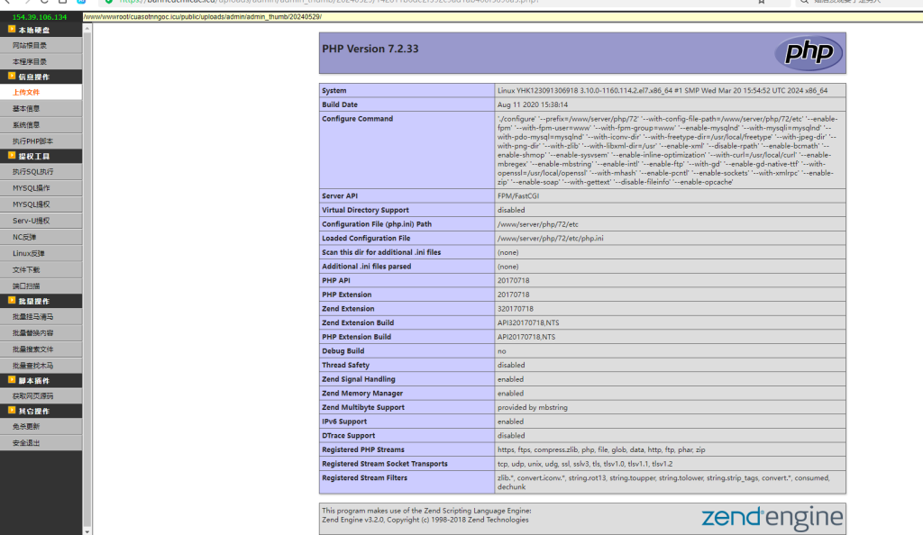Click 安全退出 to log out
Image resolution: width=923 pixels, height=535 pixels.
click(41, 443)
